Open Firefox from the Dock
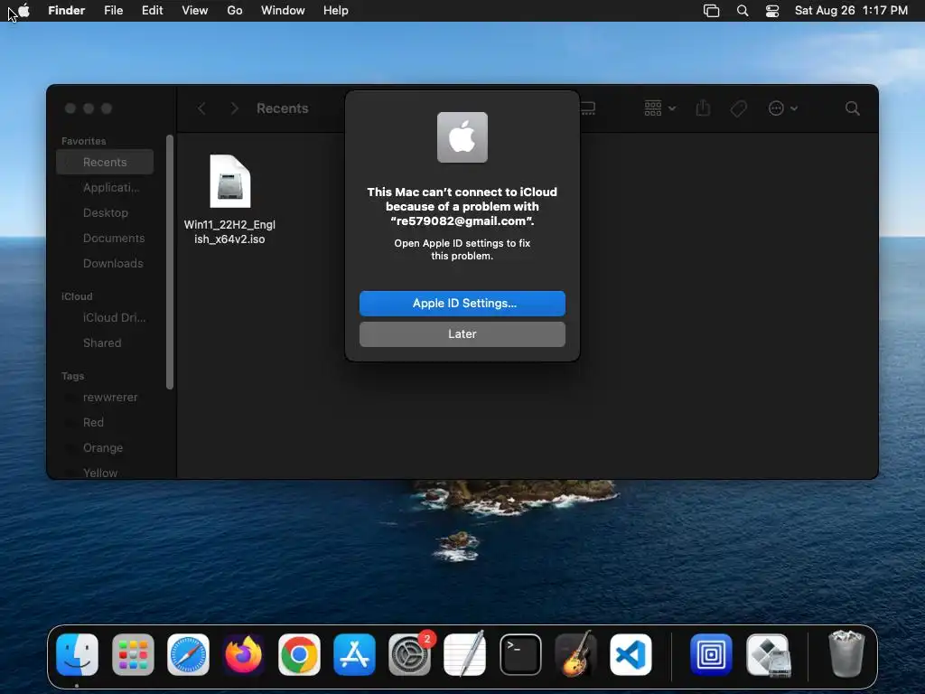Image resolution: width=925 pixels, height=694 pixels. tap(244, 654)
